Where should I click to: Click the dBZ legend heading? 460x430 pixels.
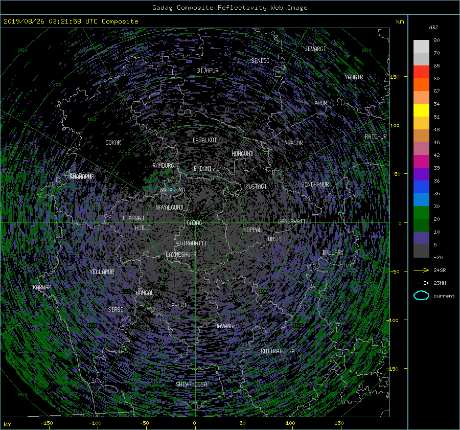pyautogui.click(x=433, y=28)
